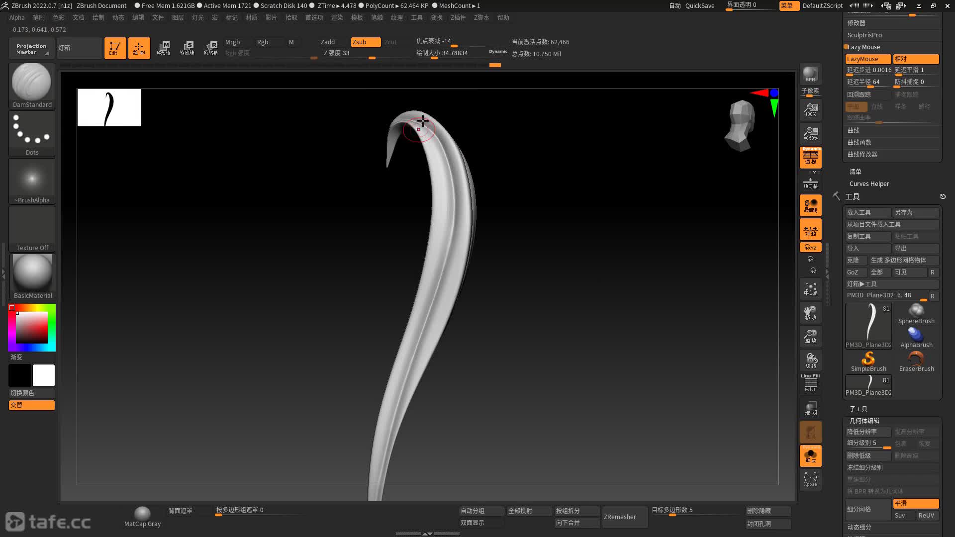The height and width of the screenshot is (537, 955).
Task: Open the Alpha menu
Action: [x=17, y=17]
